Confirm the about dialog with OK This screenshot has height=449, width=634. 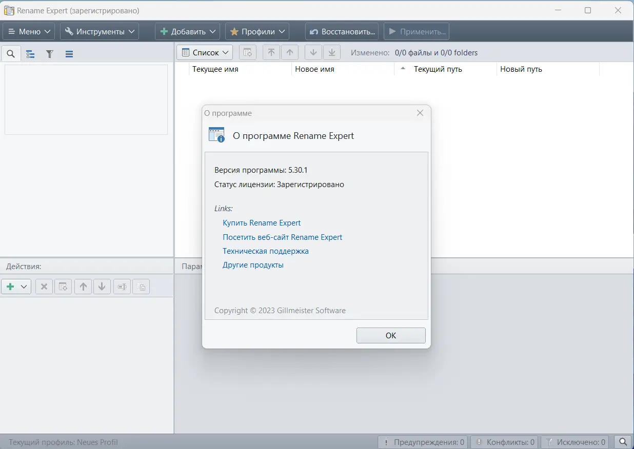tap(391, 335)
